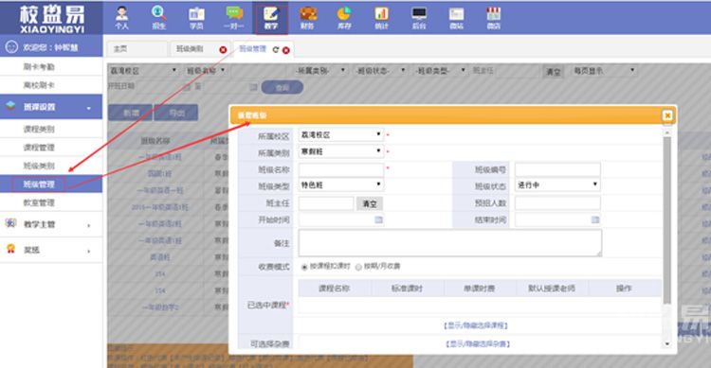Open second 开班日期 calendar picker in filter bar
The width and height of the screenshot is (711, 368).
pos(253,87)
